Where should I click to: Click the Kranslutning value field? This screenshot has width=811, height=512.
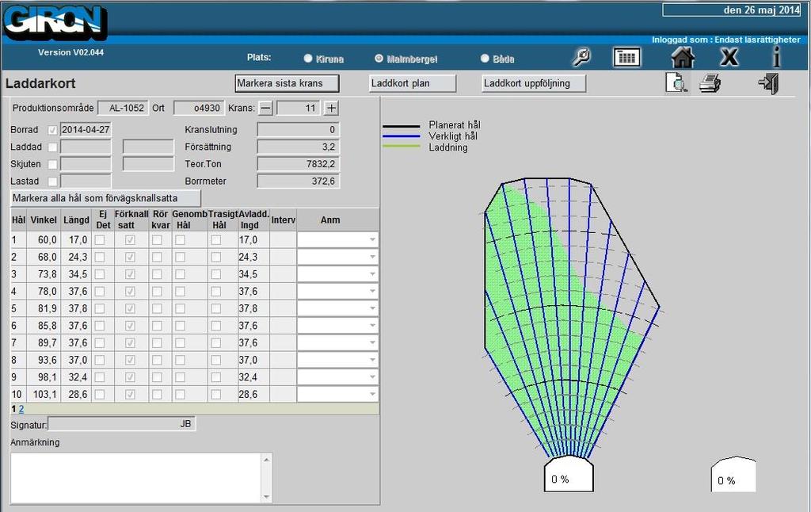click(x=299, y=130)
